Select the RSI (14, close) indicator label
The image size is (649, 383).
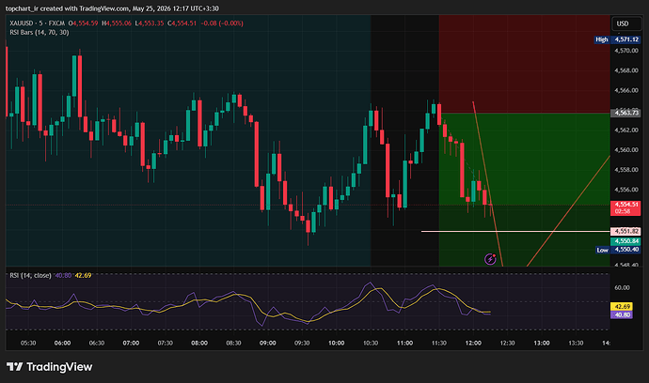[30, 275]
